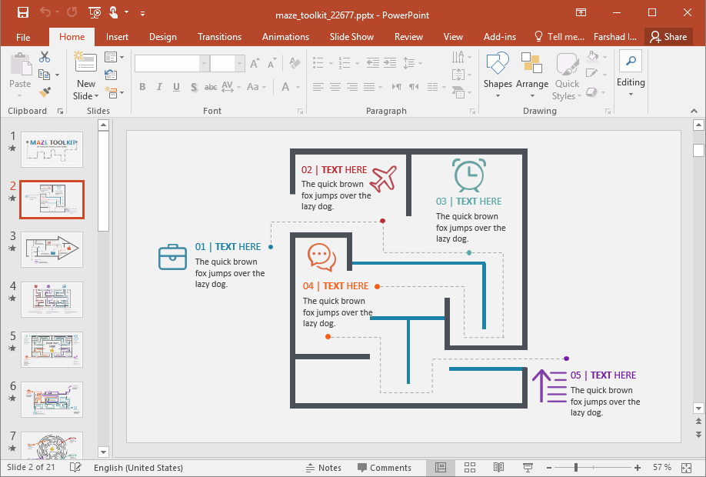Apply a text shadow with the Shadow icon
Screen dimensions: 706x477
coord(193,87)
